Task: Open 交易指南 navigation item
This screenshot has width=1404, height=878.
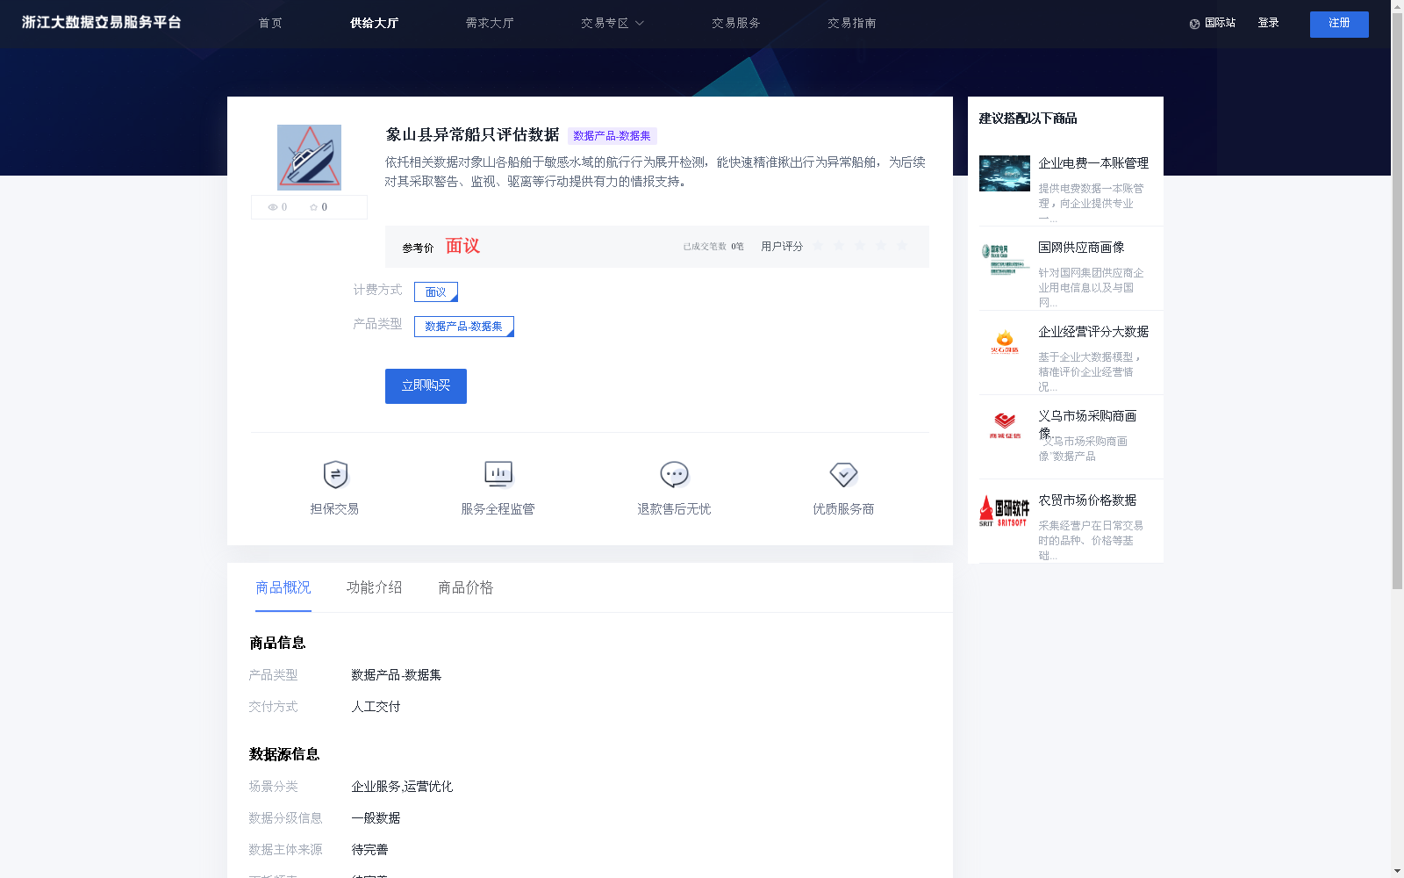Action: tap(852, 24)
